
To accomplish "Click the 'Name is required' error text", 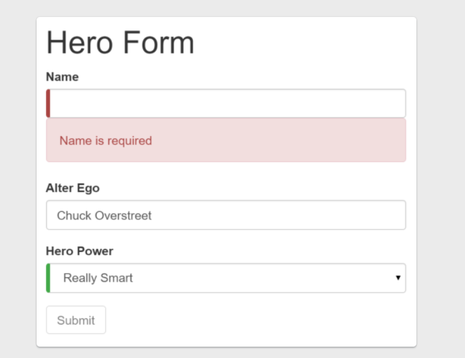I will point(105,141).
